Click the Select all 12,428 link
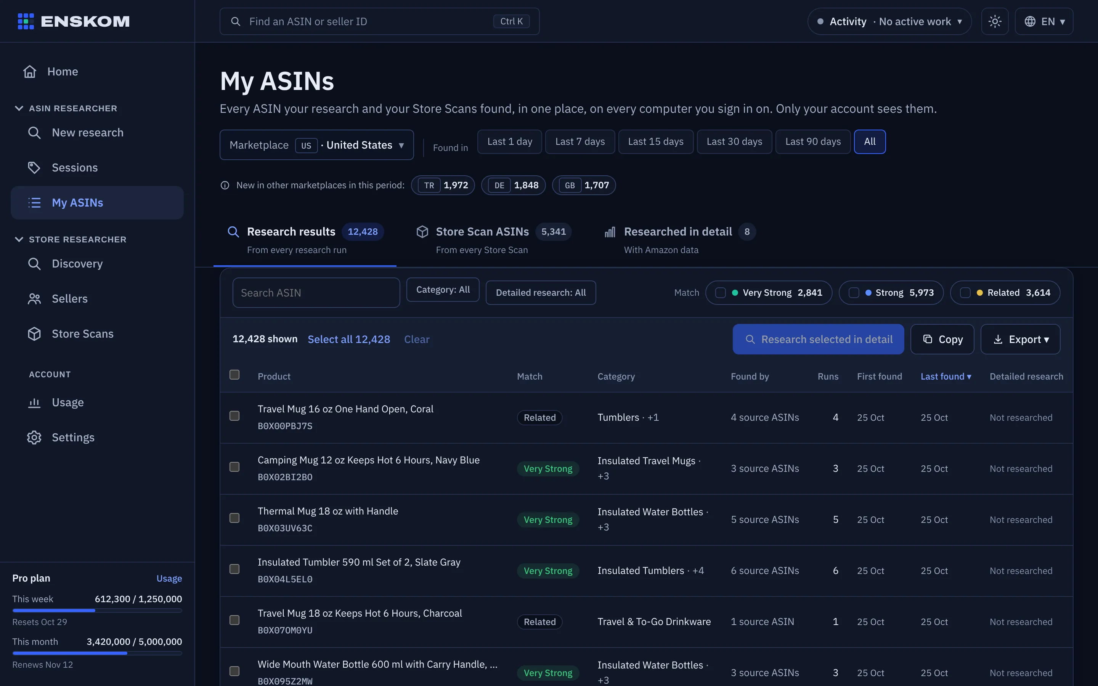 (349, 339)
